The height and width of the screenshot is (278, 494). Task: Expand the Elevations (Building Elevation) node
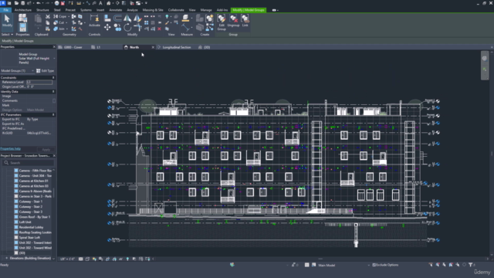point(7,258)
